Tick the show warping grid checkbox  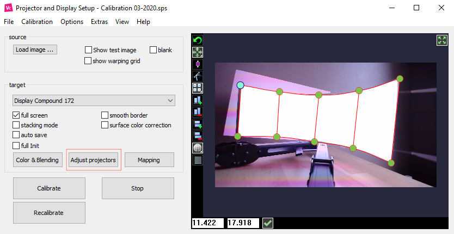(x=88, y=61)
